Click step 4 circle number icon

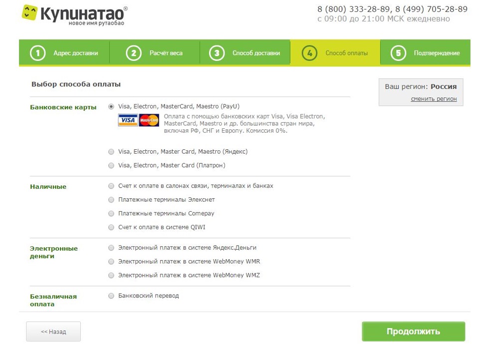[x=309, y=53]
